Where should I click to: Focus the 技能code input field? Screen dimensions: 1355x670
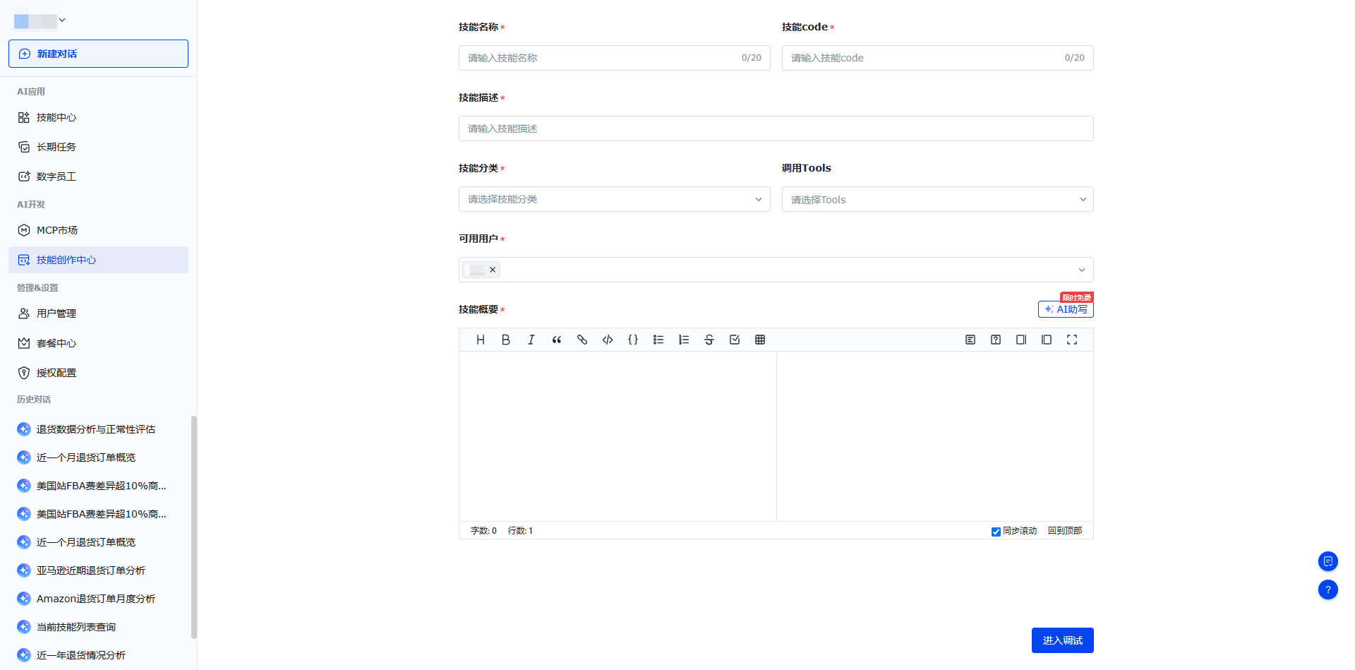pyautogui.click(x=938, y=58)
